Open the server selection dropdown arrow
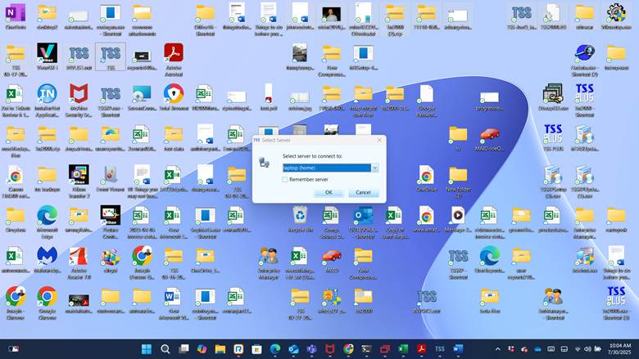 pos(375,168)
